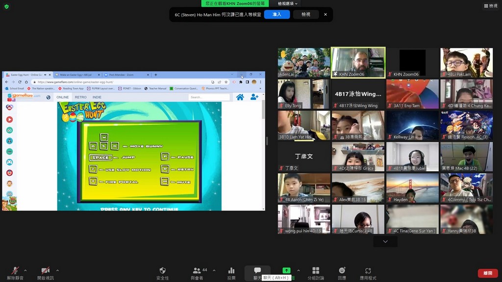Click View button in waiting room notification
502x282 pixels.
pyautogui.click(x=306, y=14)
